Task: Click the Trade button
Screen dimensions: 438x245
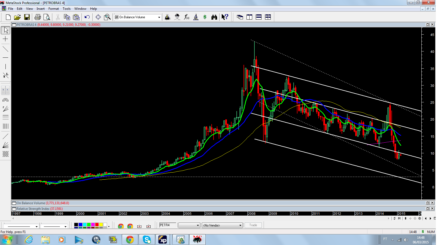Action: 253,225
